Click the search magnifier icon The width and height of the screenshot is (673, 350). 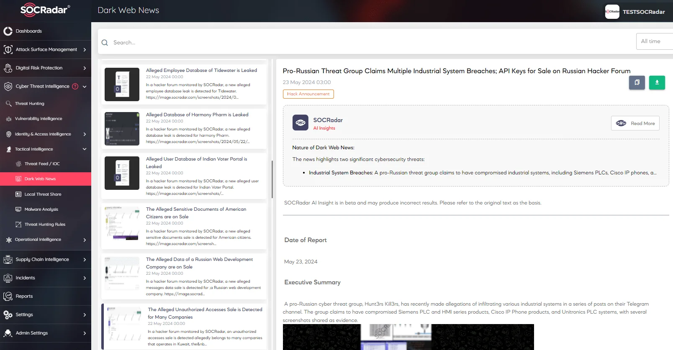click(105, 43)
